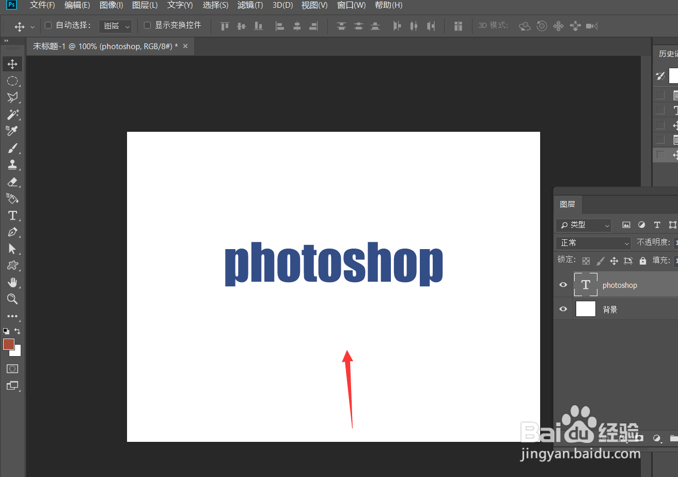The image size is (678, 477).
Task: Select the Eraser tool
Action: 12,182
